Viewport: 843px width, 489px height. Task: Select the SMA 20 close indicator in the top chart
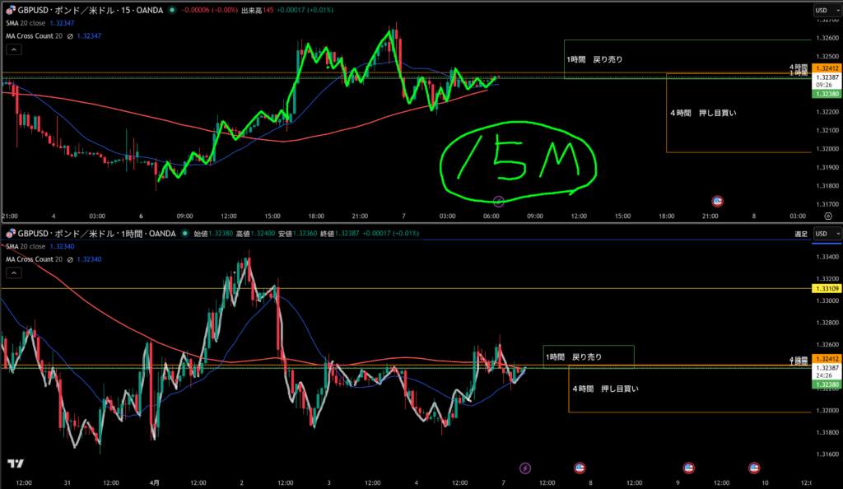(26, 24)
